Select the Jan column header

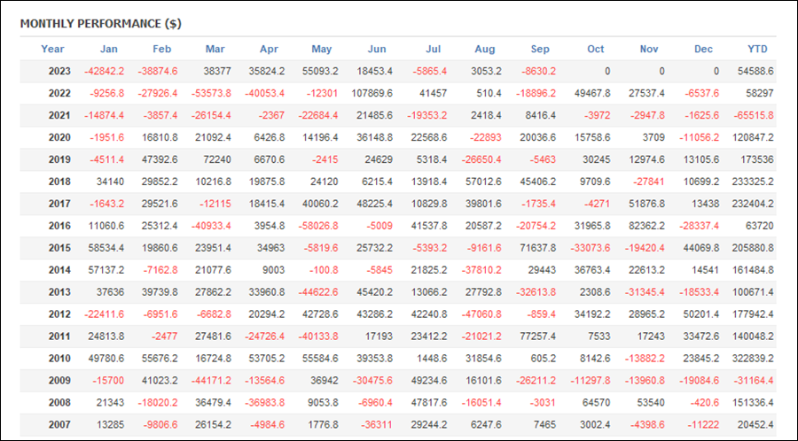tap(108, 50)
